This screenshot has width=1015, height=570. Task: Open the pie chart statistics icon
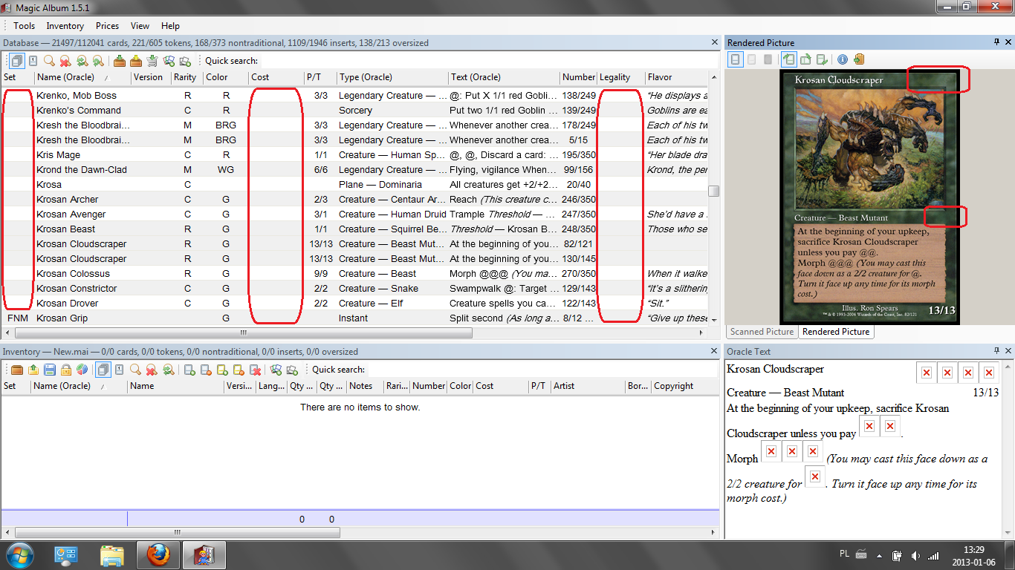(x=82, y=370)
